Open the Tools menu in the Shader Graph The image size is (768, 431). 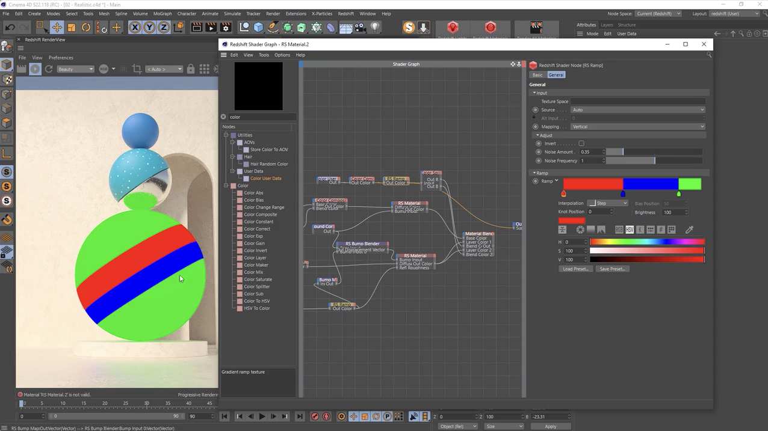(x=263, y=55)
